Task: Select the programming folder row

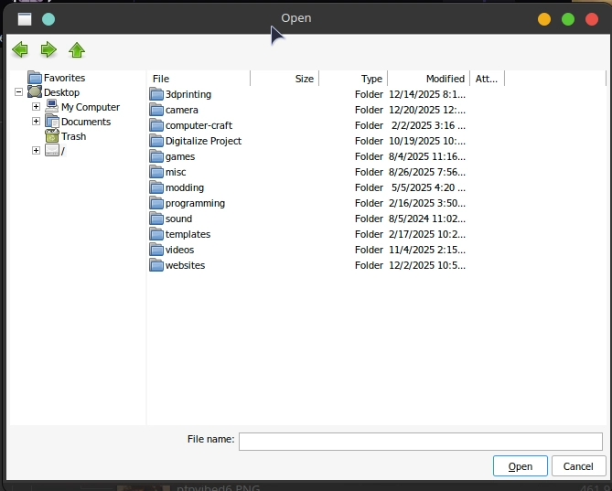Action: (195, 203)
